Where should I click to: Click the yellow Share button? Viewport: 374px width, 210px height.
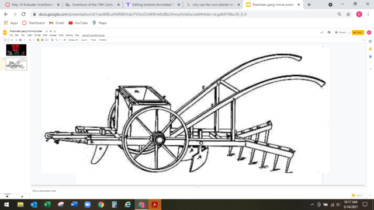(x=358, y=33)
